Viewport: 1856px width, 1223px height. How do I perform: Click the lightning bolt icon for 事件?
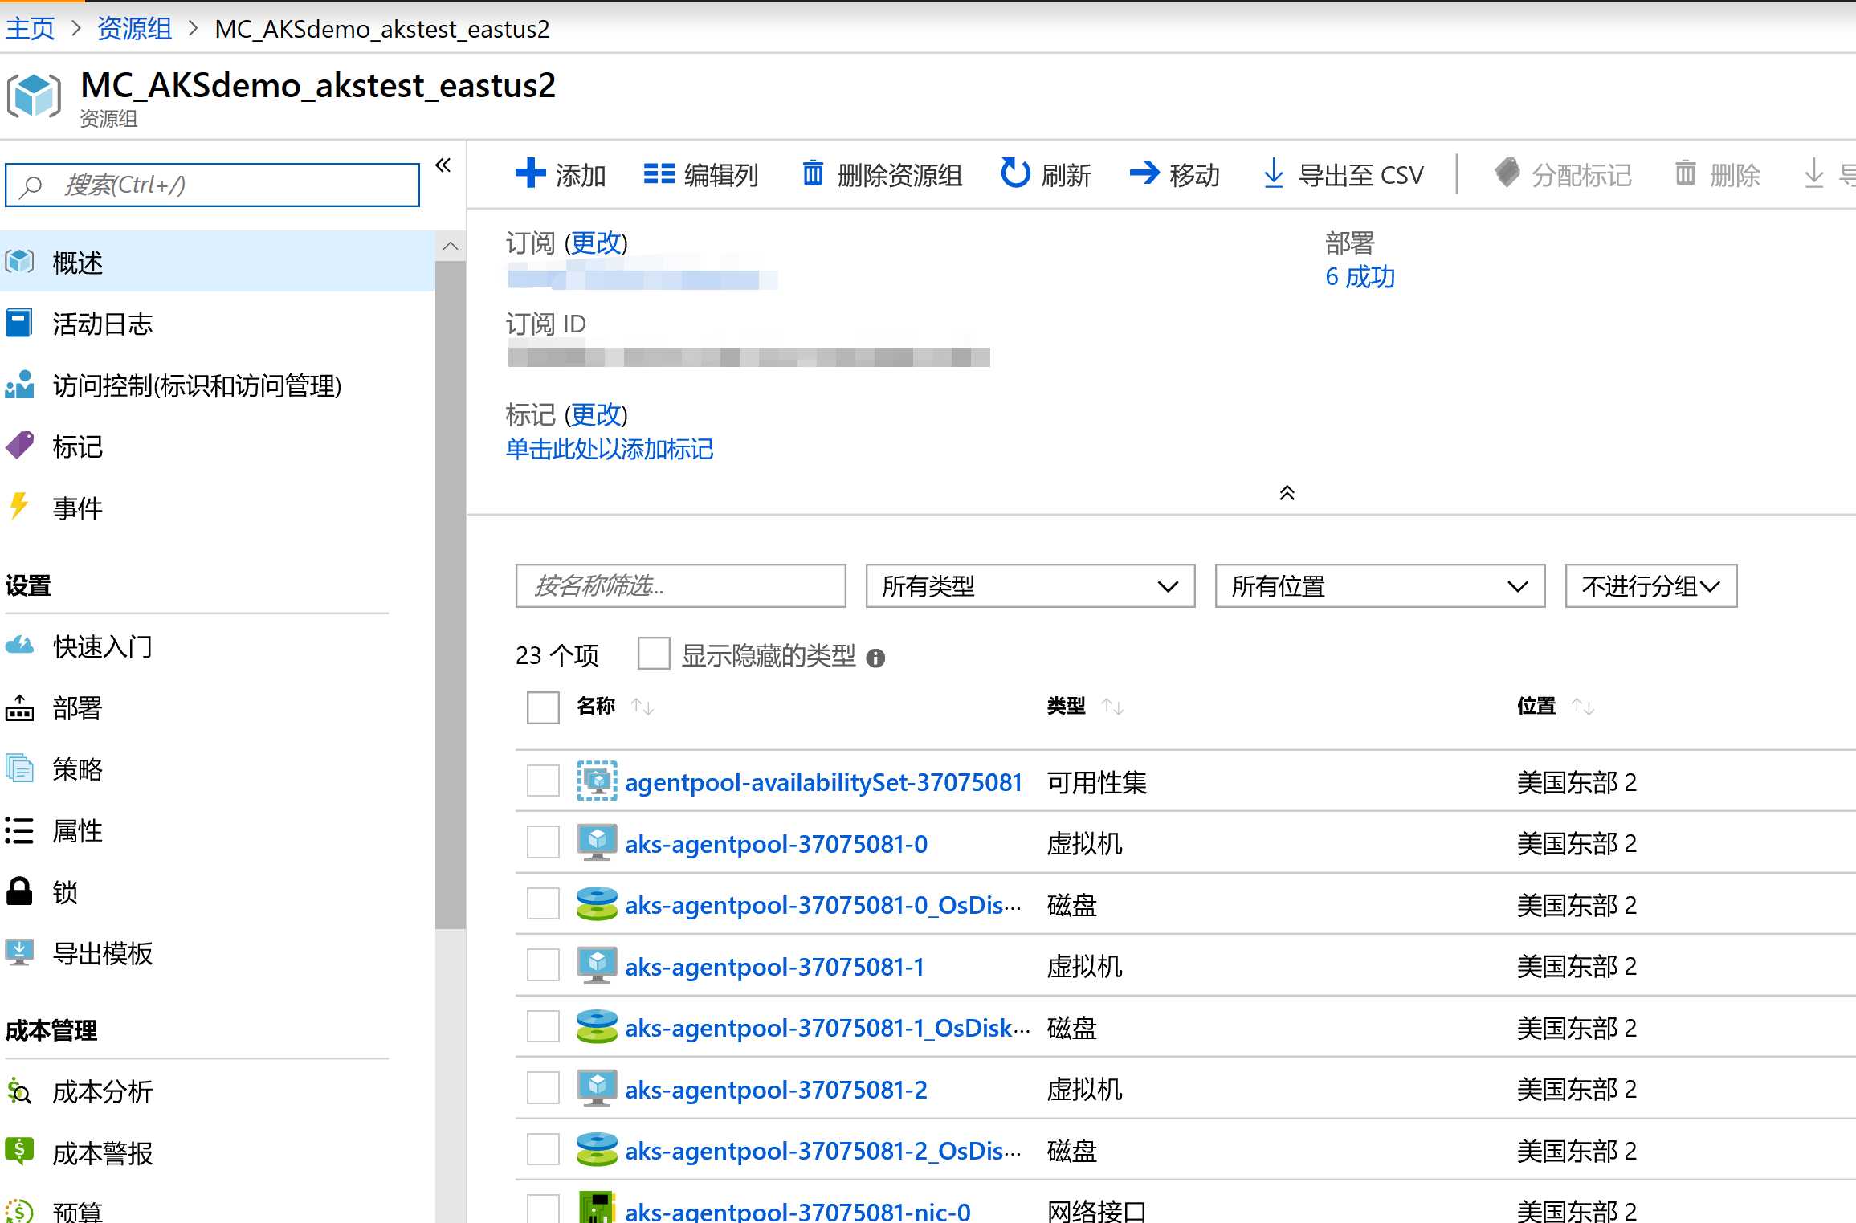[x=18, y=506]
